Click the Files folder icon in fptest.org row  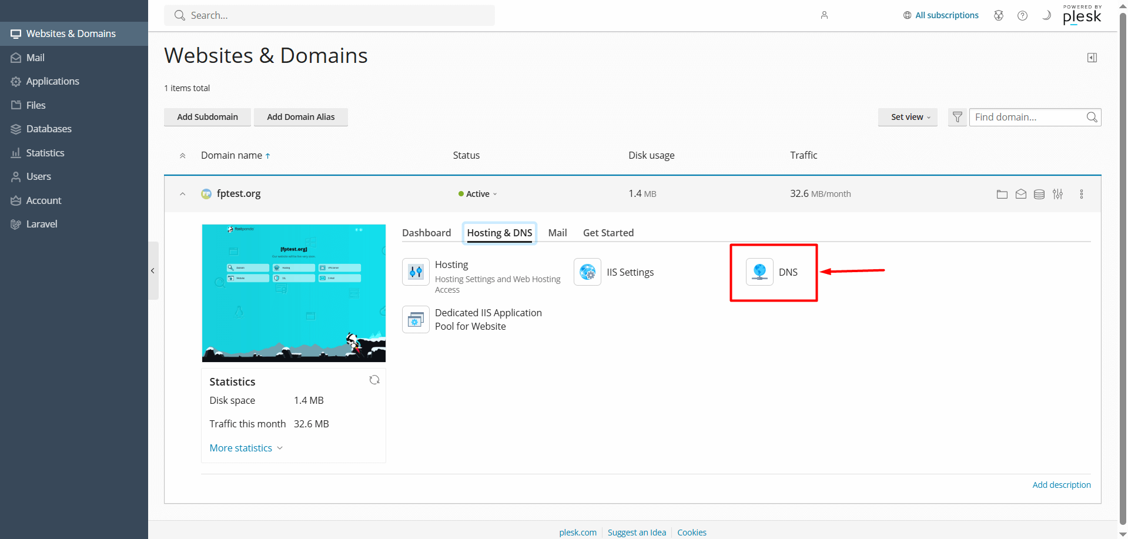(1002, 194)
